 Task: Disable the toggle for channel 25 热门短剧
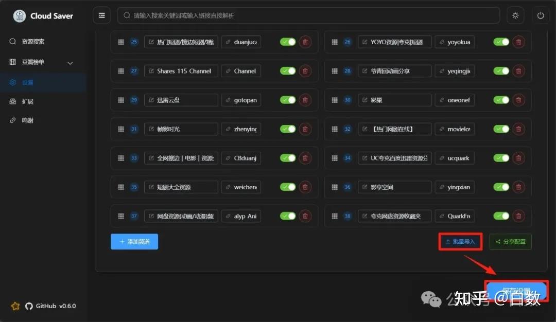pyautogui.click(x=287, y=42)
